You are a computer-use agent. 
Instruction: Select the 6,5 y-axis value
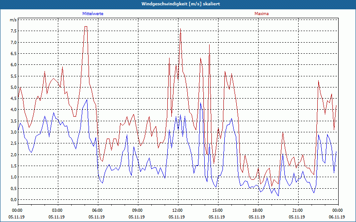pos(14,54)
